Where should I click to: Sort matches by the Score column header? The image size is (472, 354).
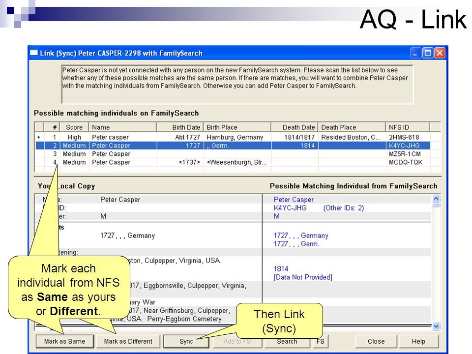pyautogui.click(x=74, y=127)
